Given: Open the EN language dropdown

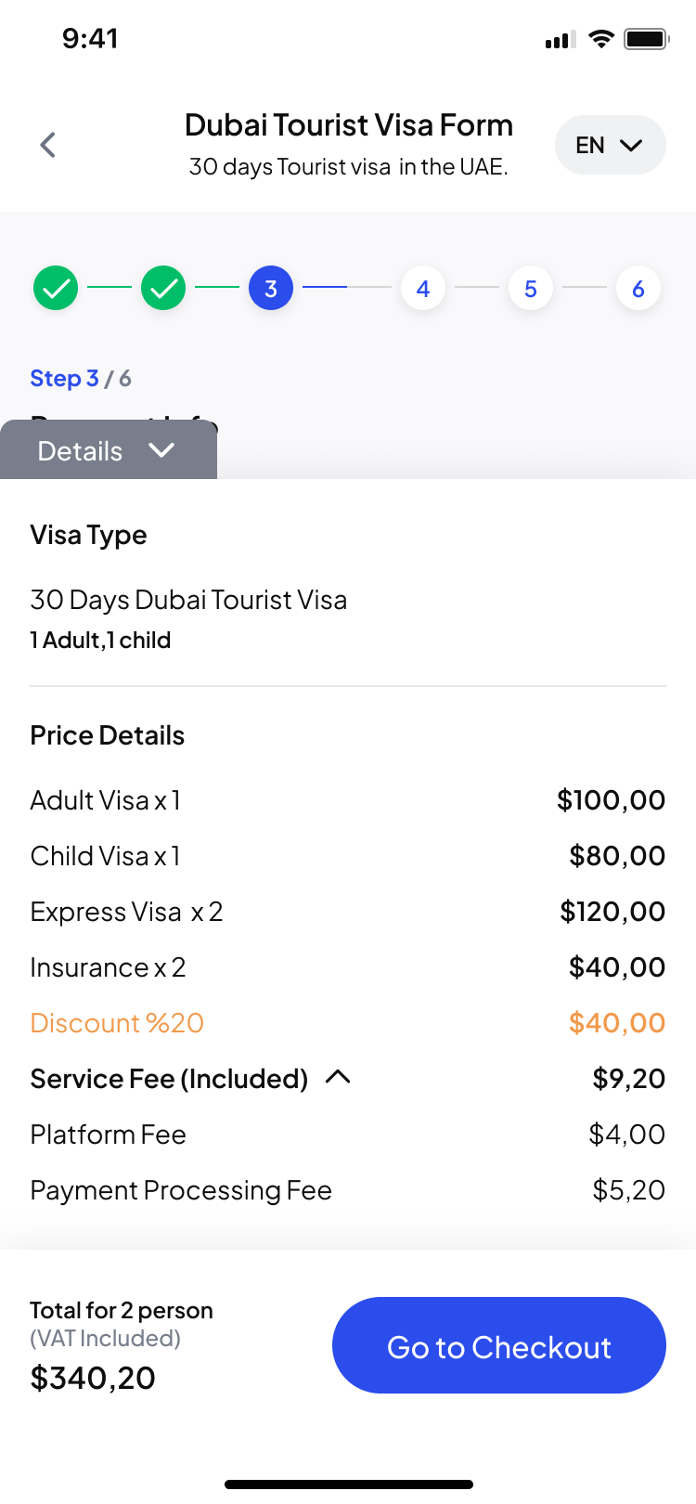Looking at the screenshot, I should point(610,145).
